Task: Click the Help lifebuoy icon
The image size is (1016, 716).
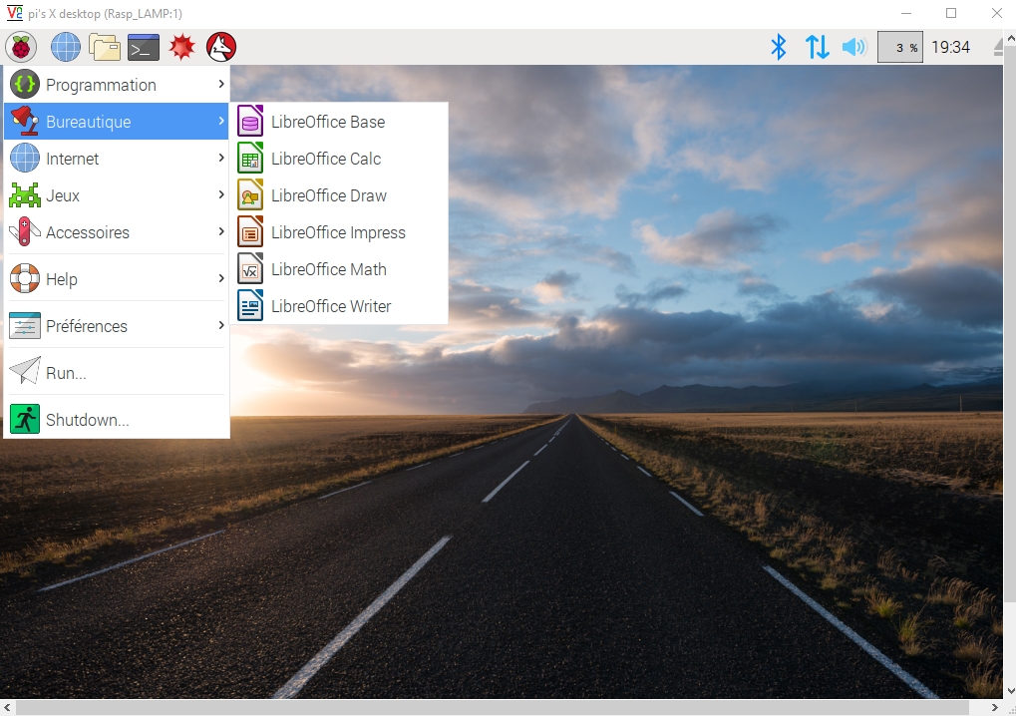Action: point(25,278)
